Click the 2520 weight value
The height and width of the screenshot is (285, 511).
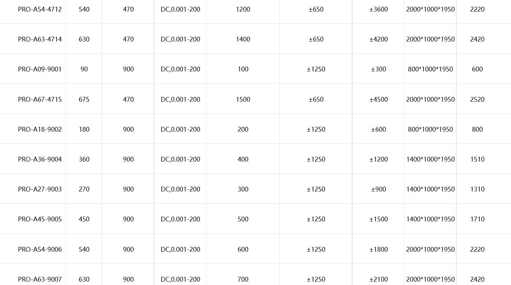point(477,100)
